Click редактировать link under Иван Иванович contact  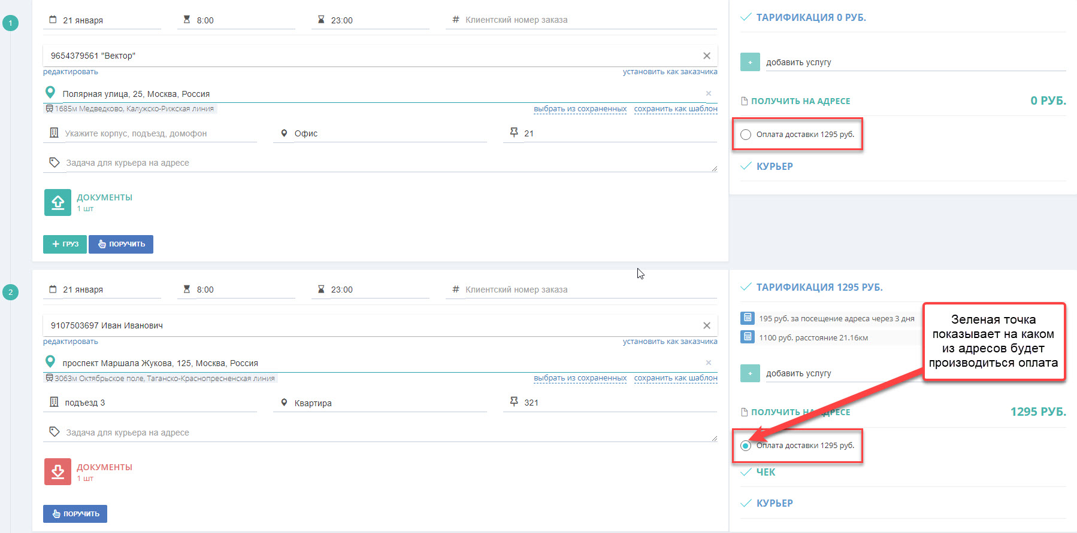coord(71,342)
